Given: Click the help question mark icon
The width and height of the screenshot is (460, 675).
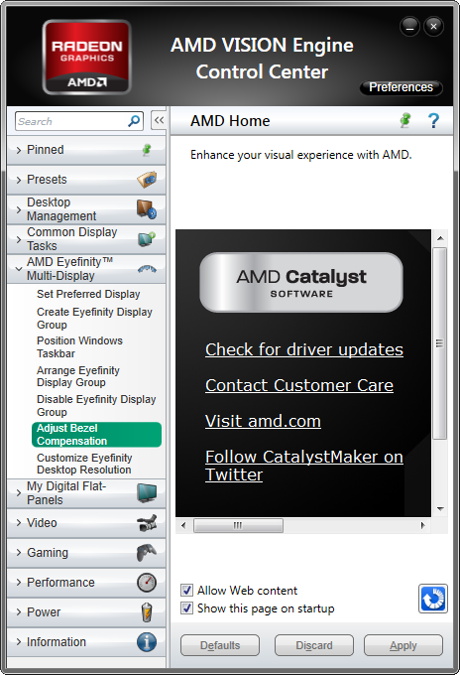Looking at the screenshot, I should (x=433, y=121).
